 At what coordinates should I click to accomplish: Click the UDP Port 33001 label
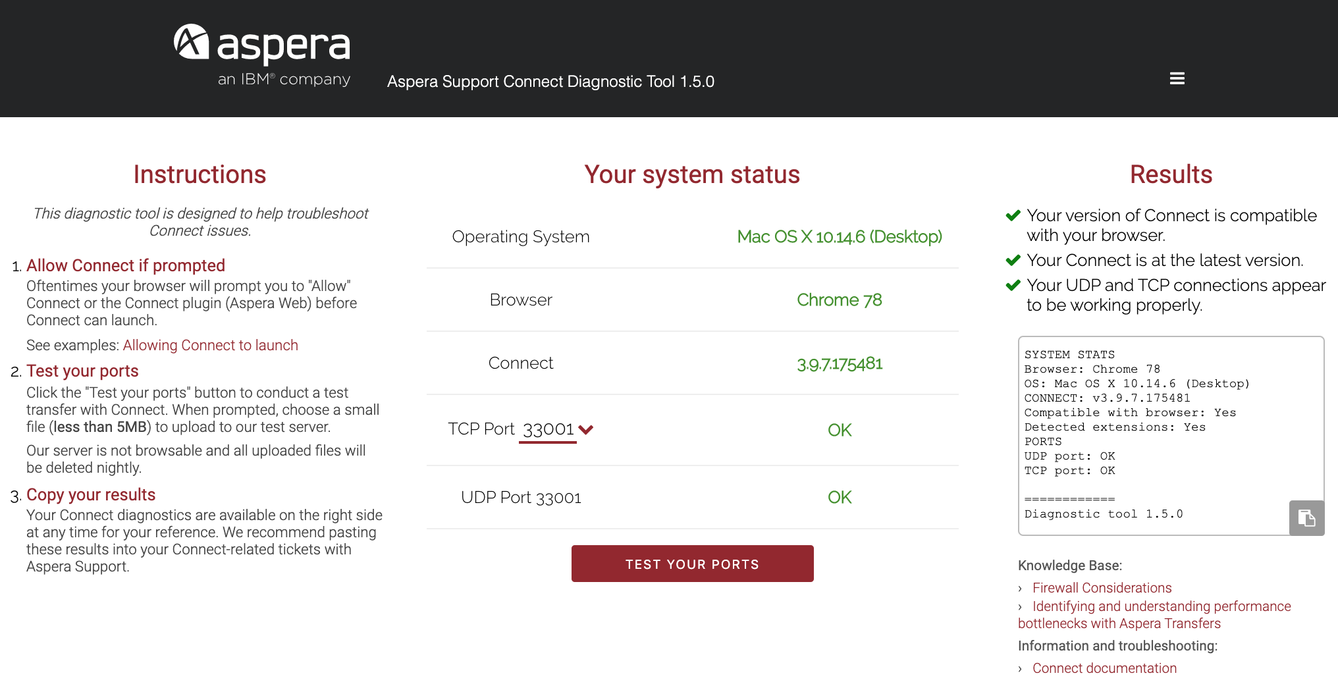(521, 497)
